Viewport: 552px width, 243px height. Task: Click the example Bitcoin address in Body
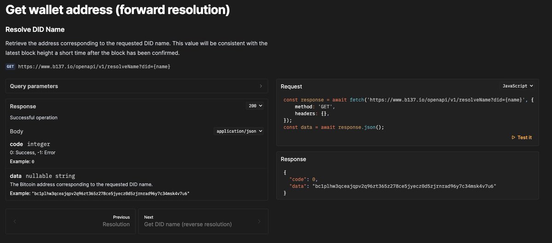click(x=110, y=193)
